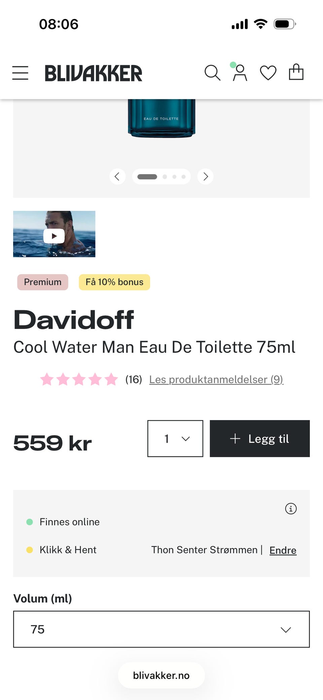The image size is (323, 700).
Task: Open the hamburger menu
Action: coord(20,73)
